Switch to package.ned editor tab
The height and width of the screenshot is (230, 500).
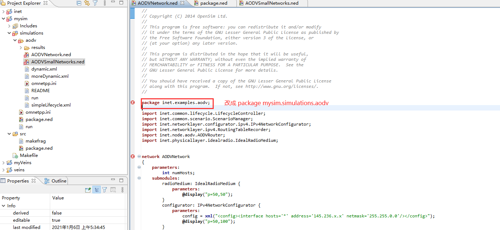pyautogui.click(x=214, y=3)
